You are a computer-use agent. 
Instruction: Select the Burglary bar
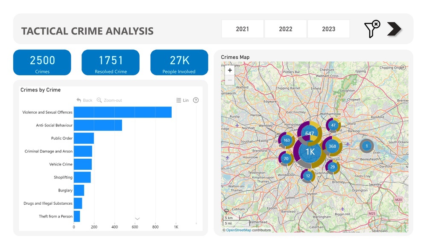(79, 190)
